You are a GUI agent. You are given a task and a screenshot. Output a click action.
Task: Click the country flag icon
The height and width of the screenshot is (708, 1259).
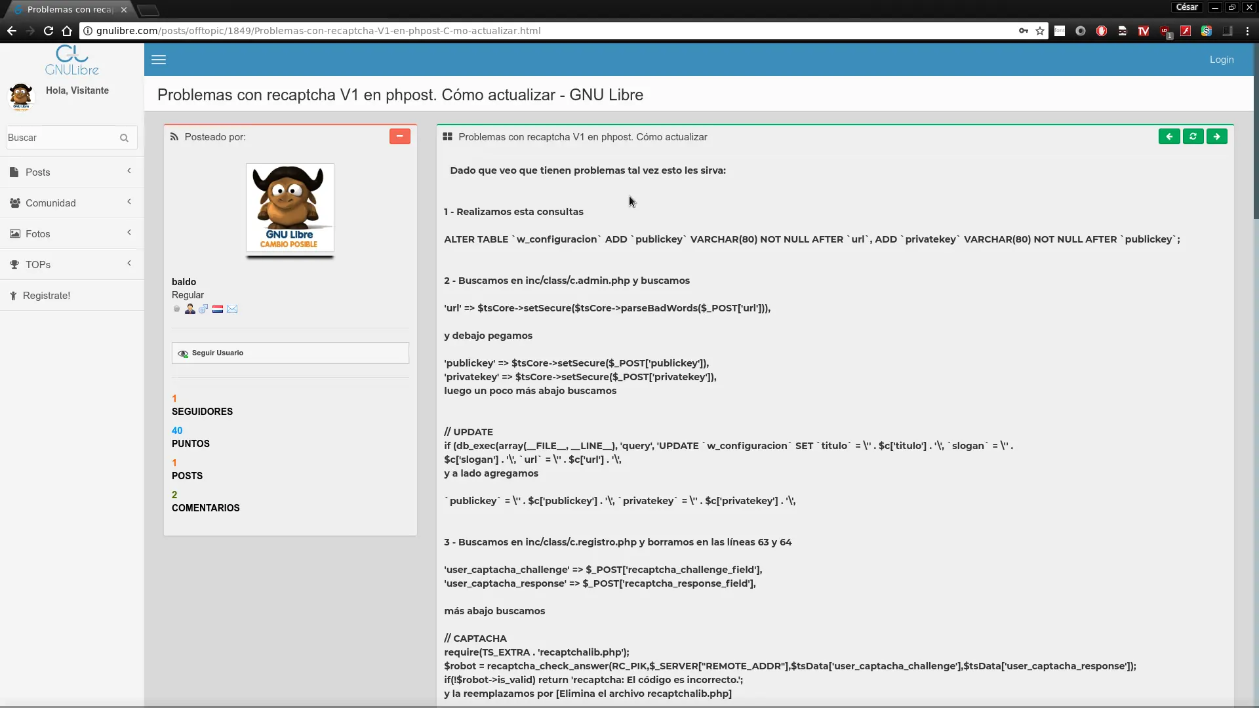pyautogui.click(x=218, y=309)
